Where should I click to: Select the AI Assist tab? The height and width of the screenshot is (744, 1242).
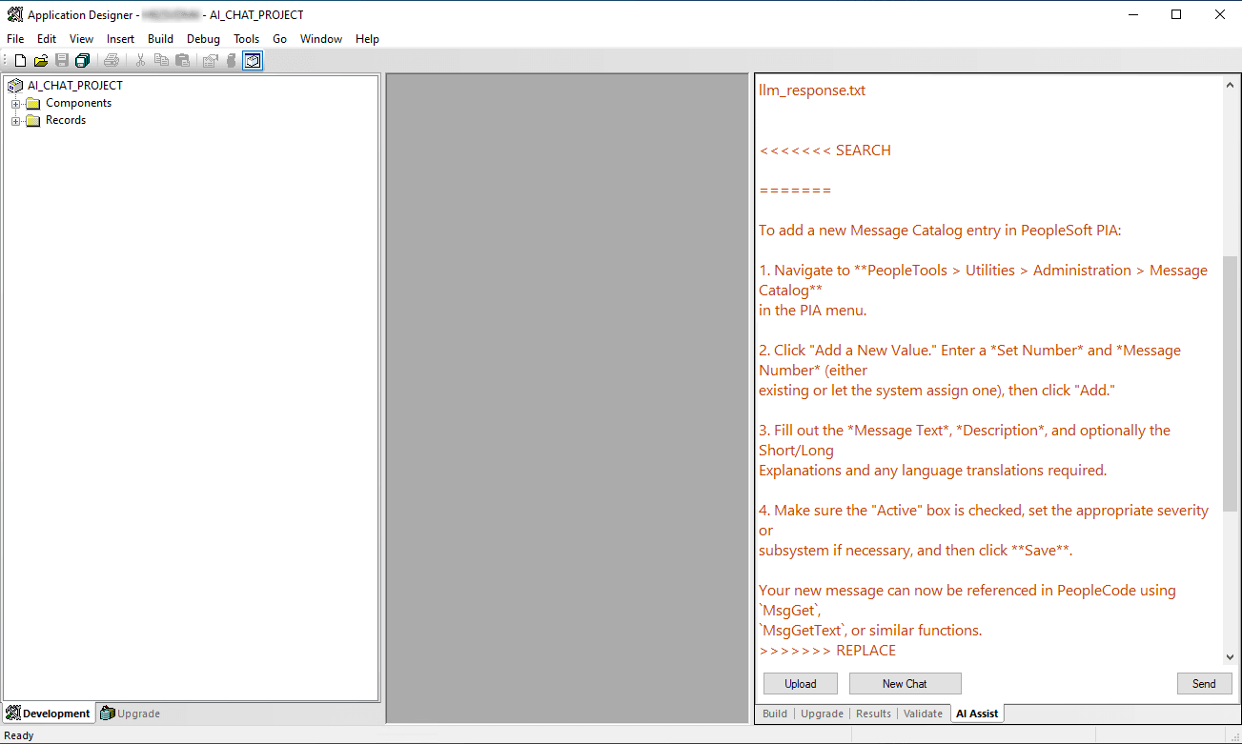click(977, 714)
